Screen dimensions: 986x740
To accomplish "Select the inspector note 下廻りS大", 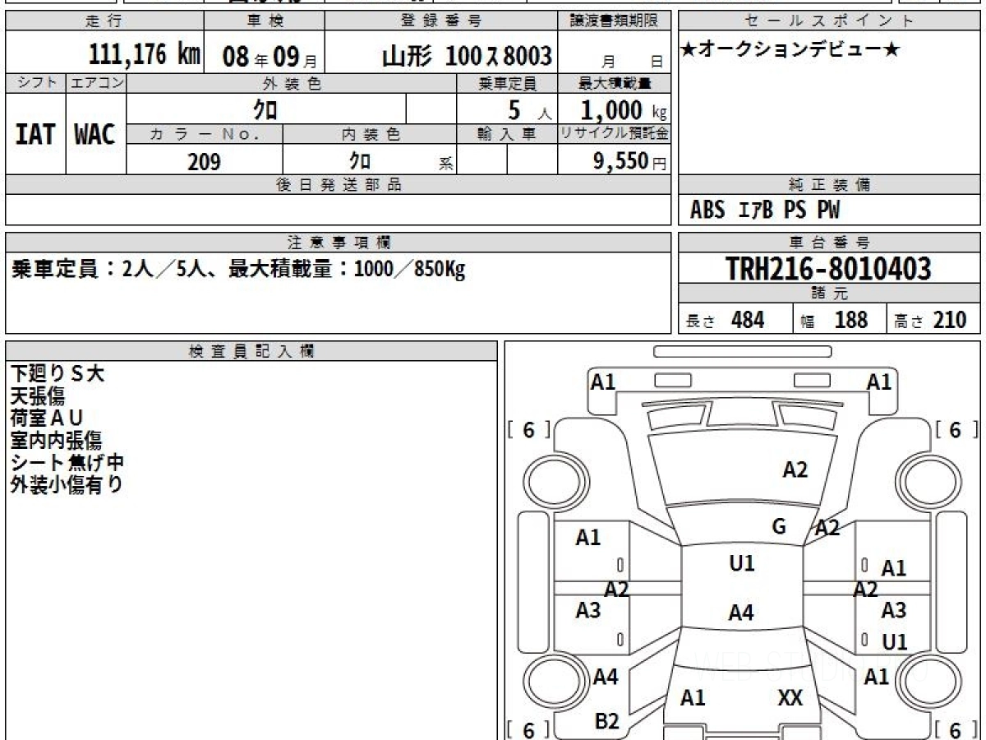I will click(x=58, y=374).
